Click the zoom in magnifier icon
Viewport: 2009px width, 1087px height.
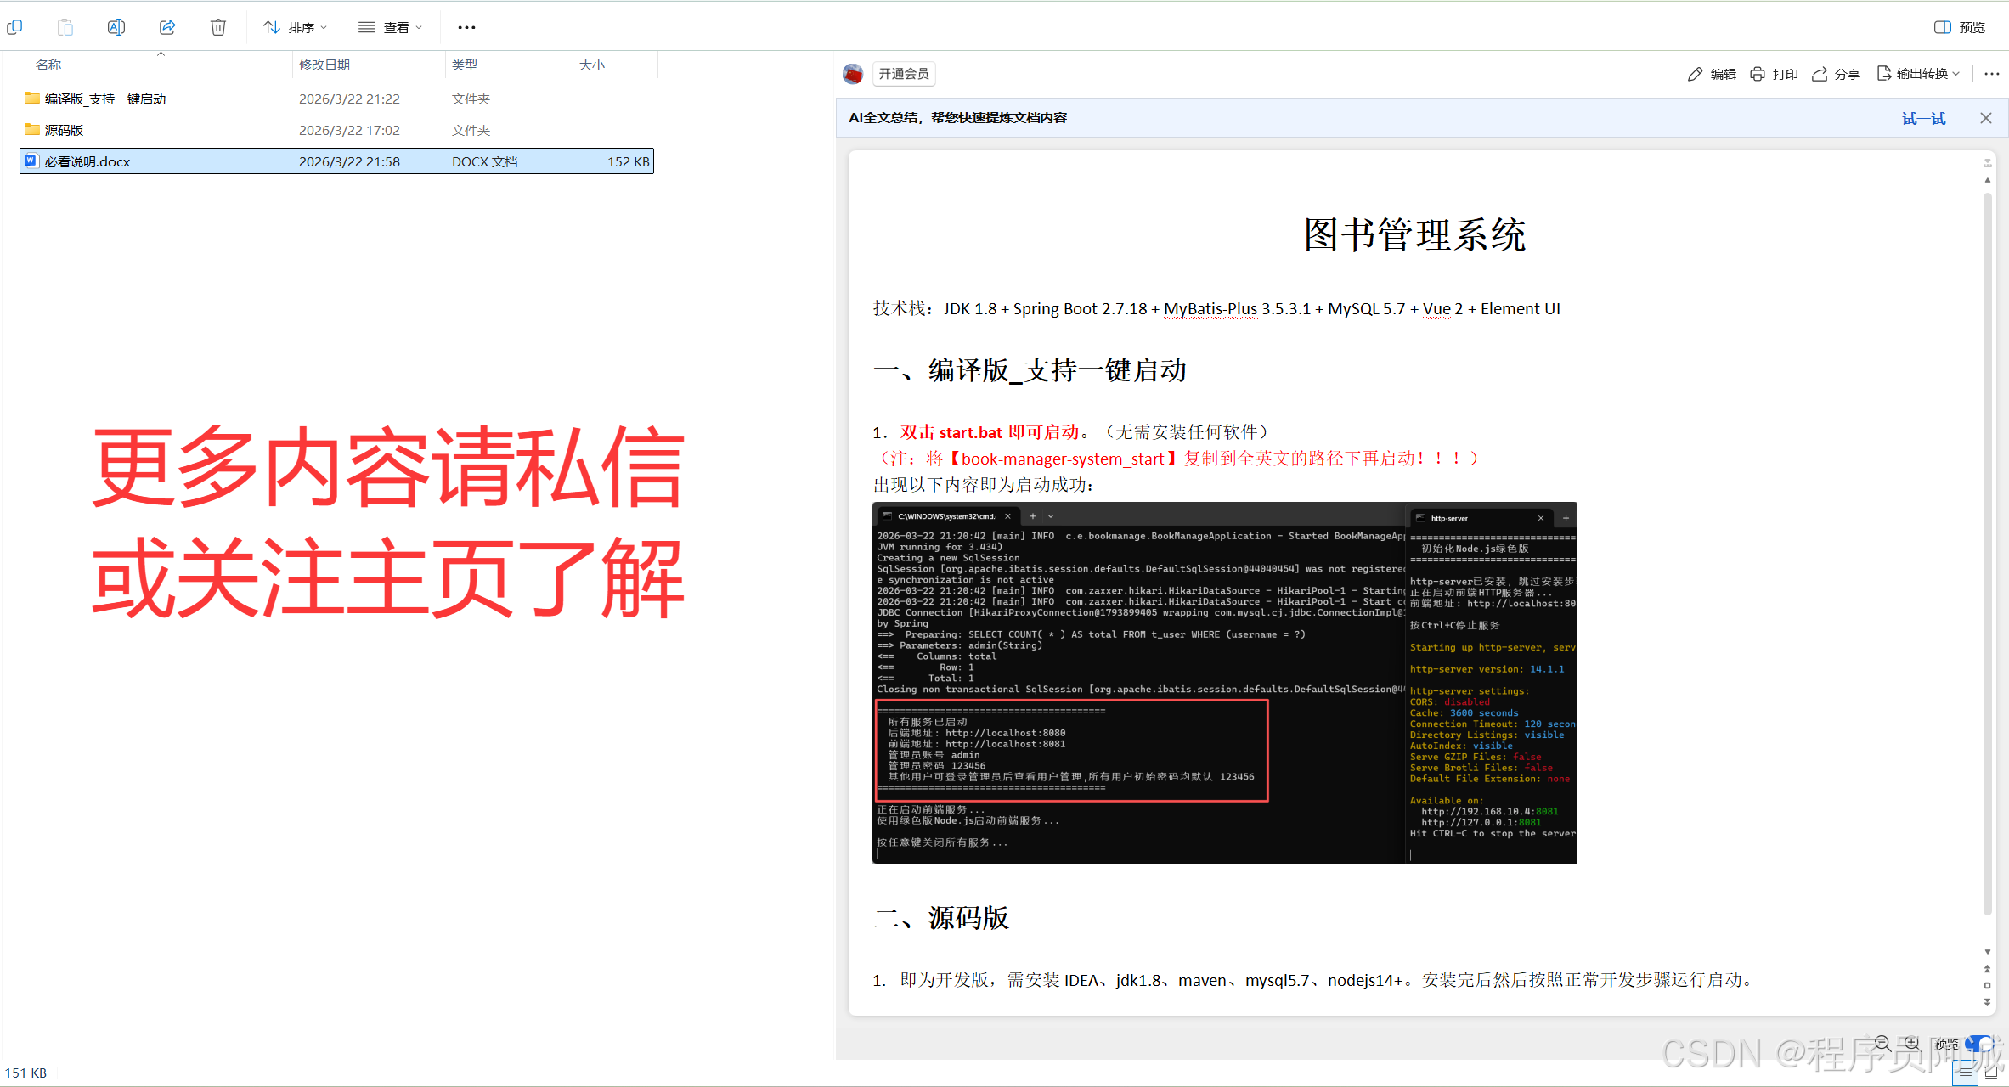tap(1911, 1043)
